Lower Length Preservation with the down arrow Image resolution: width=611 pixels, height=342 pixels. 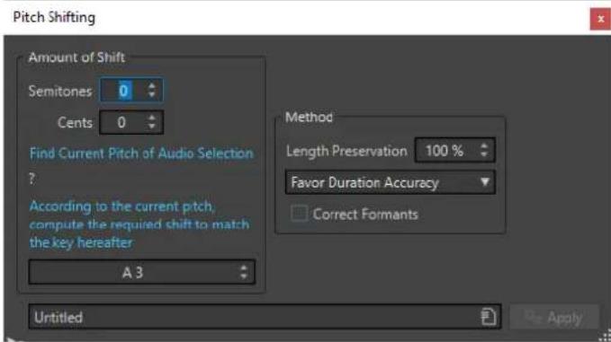(484, 154)
